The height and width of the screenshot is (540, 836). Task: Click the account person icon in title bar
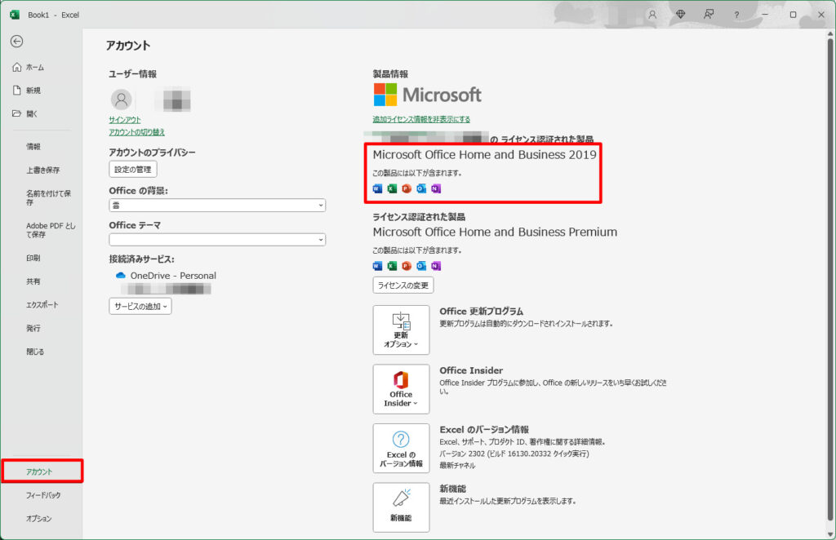click(x=652, y=15)
